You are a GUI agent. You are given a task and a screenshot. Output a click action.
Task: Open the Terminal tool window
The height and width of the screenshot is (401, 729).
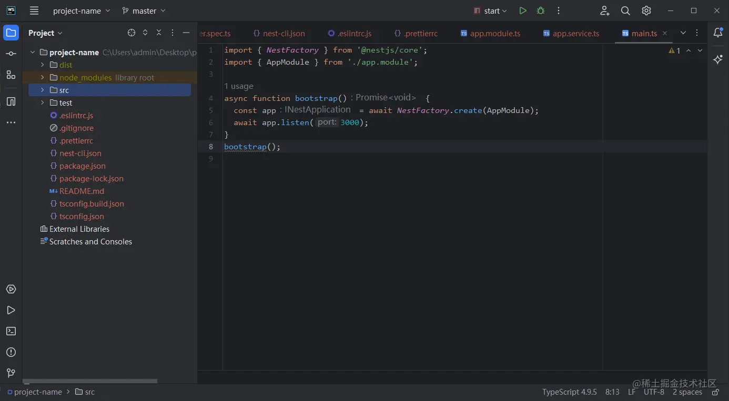point(11,331)
